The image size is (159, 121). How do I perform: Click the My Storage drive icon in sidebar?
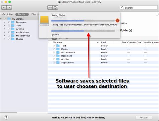9,19
